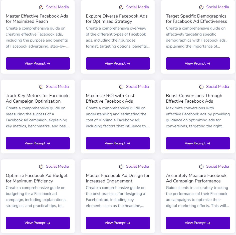The width and height of the screenshot is (236, 235).
Task: Open the Master Facebook Ad Design title
Action: [x=118, y=178]
